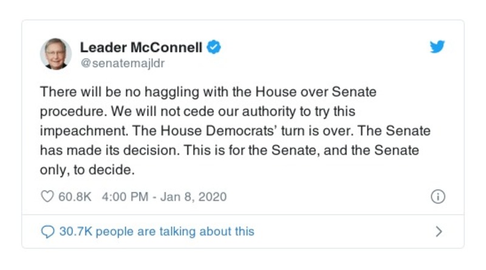Click the blue speech bubble icon
Screen dimensions: 486x270
[x=47, y=231]
